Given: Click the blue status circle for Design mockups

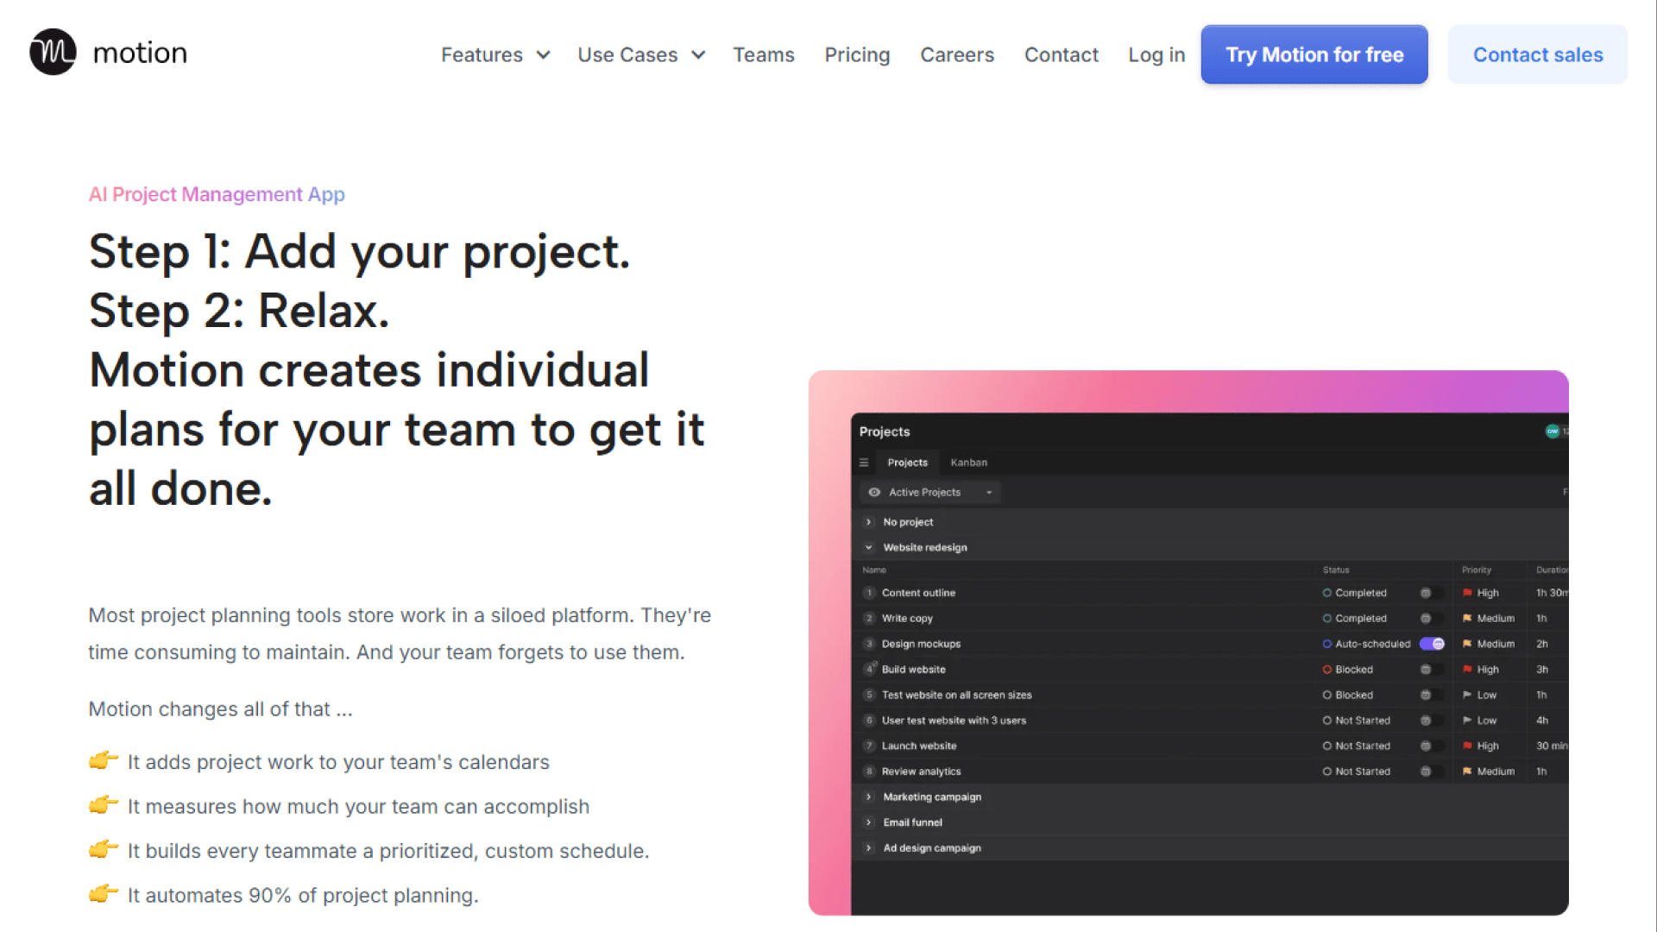Looking at the screenshot, I should pyautogui.click(x=1326, y=644).
